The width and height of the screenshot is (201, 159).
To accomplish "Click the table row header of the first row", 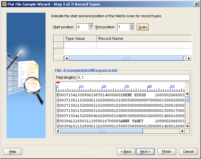I will click(59, 45).
